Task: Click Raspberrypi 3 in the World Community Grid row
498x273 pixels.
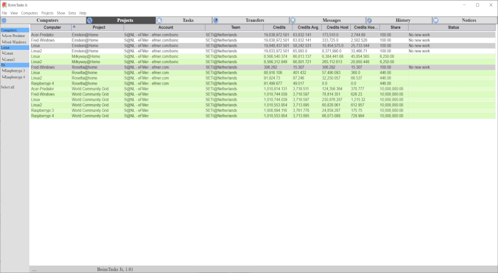Action: tap(43, 111)
